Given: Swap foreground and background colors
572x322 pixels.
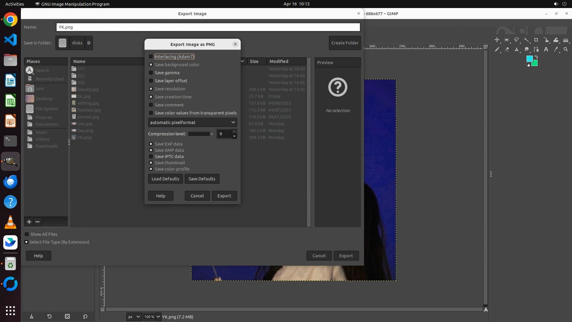Looking at the screenshot, I should point(536,57).
